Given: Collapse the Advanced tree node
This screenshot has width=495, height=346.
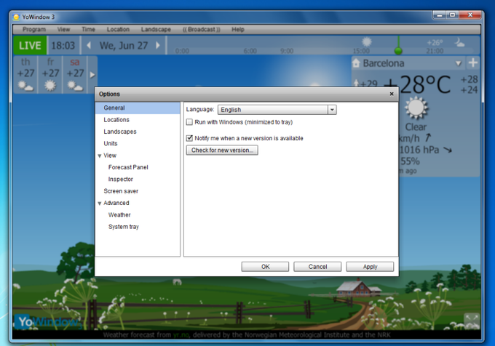Looking at the screenshot, I should point(100,204).
